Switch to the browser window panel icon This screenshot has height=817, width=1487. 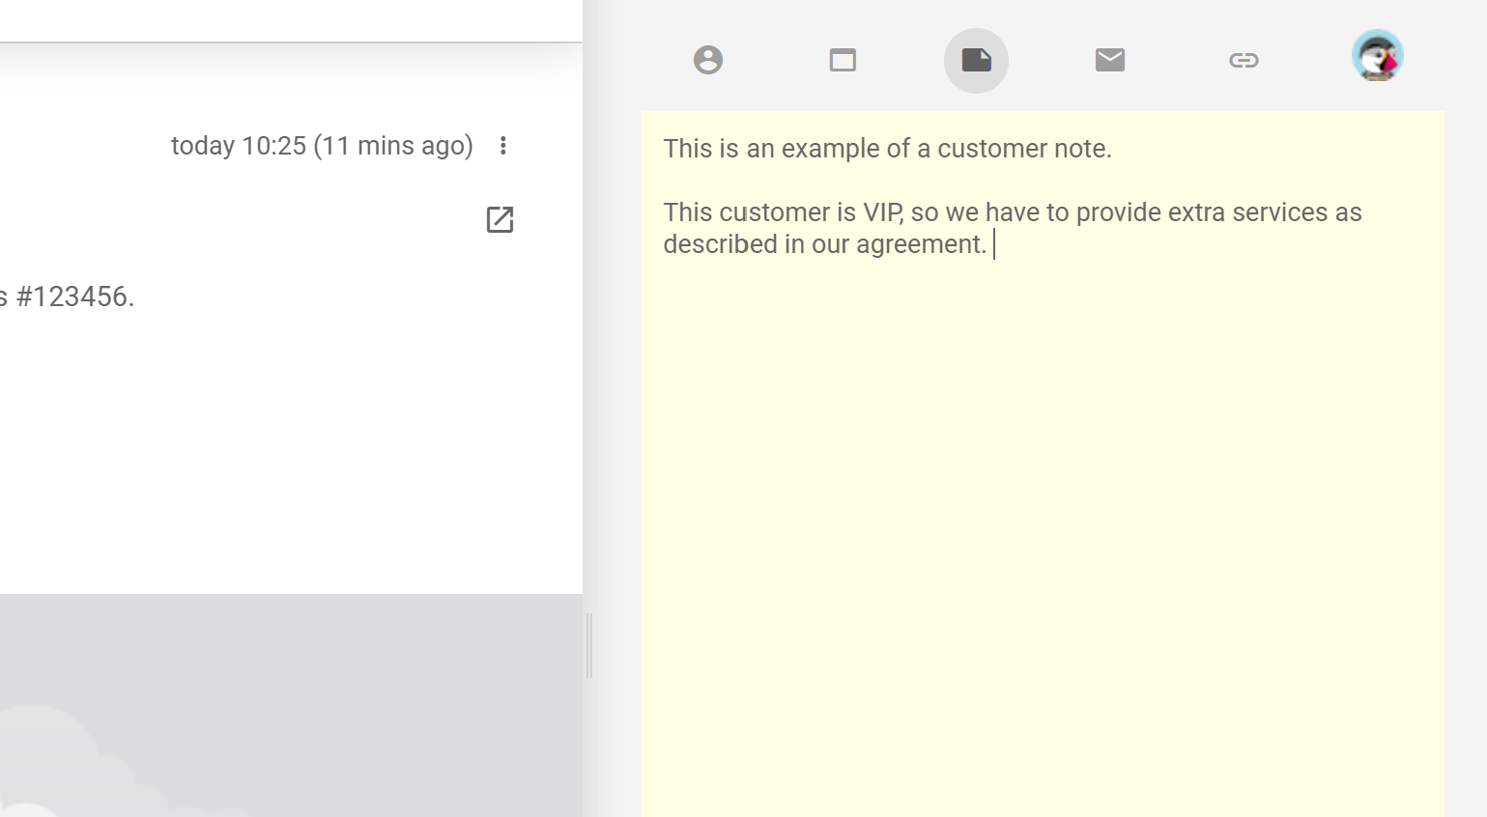tap(843, 60)
